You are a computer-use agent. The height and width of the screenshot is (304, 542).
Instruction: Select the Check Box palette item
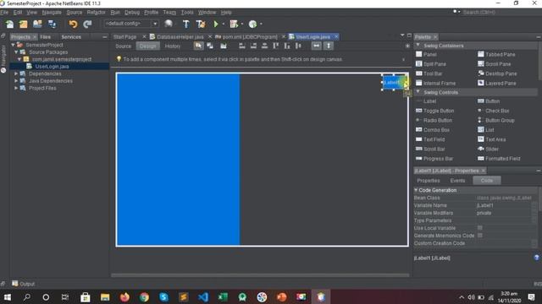(x=493, y=111)
